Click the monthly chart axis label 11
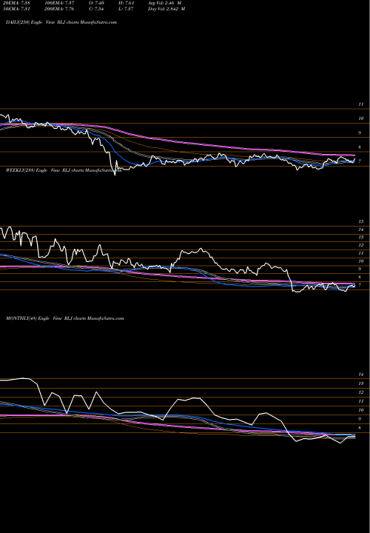Image resolution: width=370 pixels, height=533 pixels. pyautogui.click(x=361, y=401)
